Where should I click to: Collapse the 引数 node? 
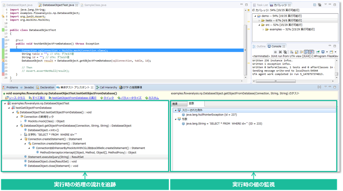176,119
